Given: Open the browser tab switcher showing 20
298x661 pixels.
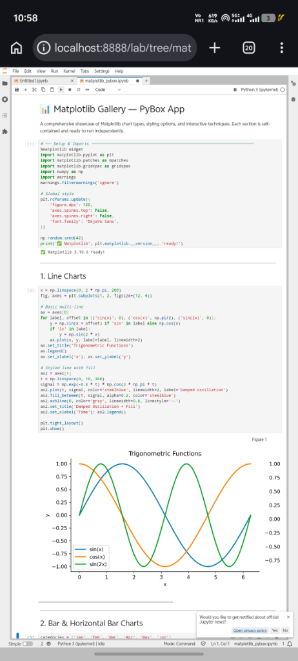Looking at the screenshot, I should click(x=249, y=48).
